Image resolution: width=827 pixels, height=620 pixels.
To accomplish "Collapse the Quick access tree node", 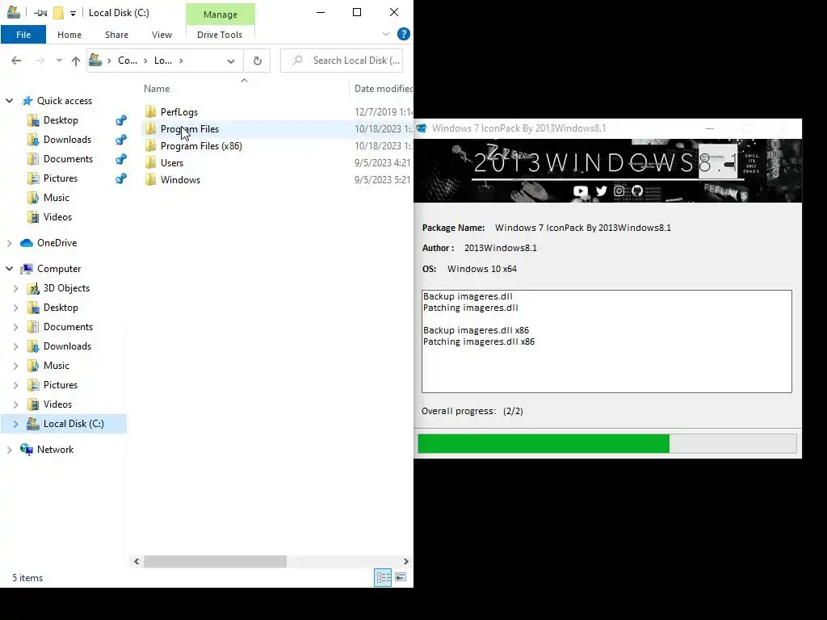I will coord(9,101).
